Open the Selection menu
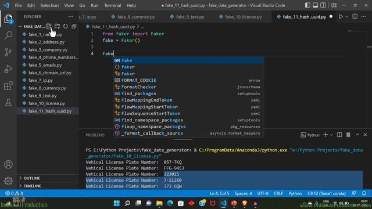The image size is (372, 209). pyautogui.click(x=49, y=5)
